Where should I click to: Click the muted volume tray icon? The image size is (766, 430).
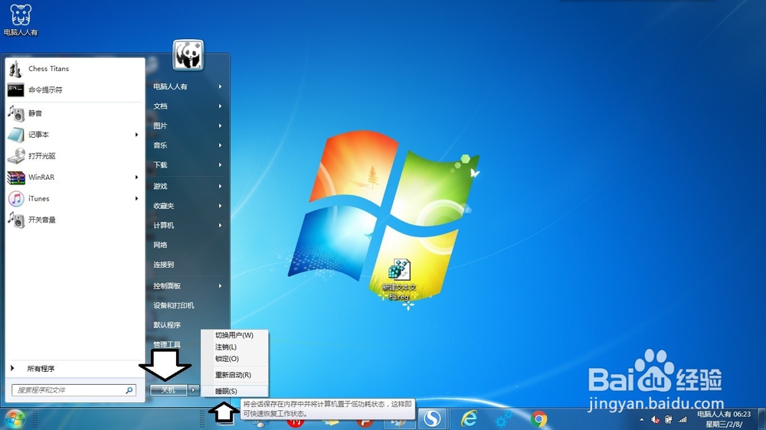[655, 420]
